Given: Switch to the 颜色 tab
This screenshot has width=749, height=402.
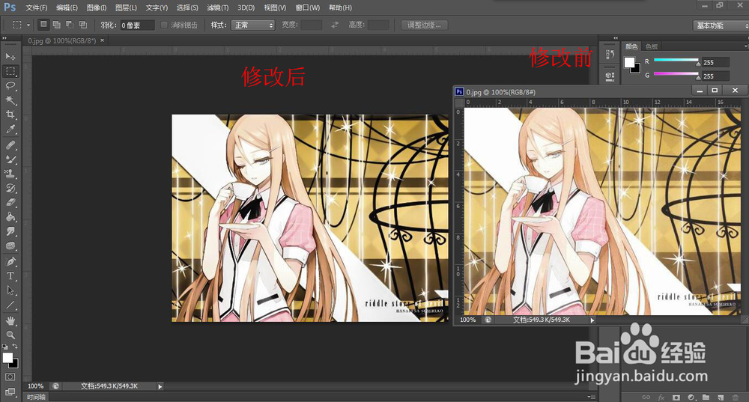Looking at the screenshot, I should tap(631, 46).
